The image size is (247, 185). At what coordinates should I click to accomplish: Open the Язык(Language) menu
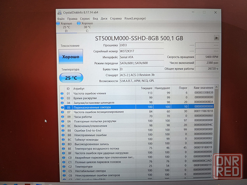coord(135,18)
